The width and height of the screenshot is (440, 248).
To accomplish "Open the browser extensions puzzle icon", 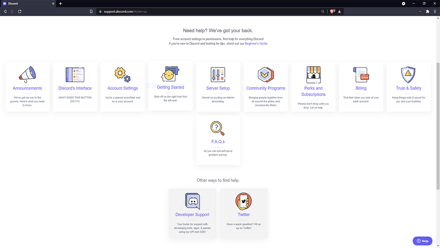I will tap(428, 11).
